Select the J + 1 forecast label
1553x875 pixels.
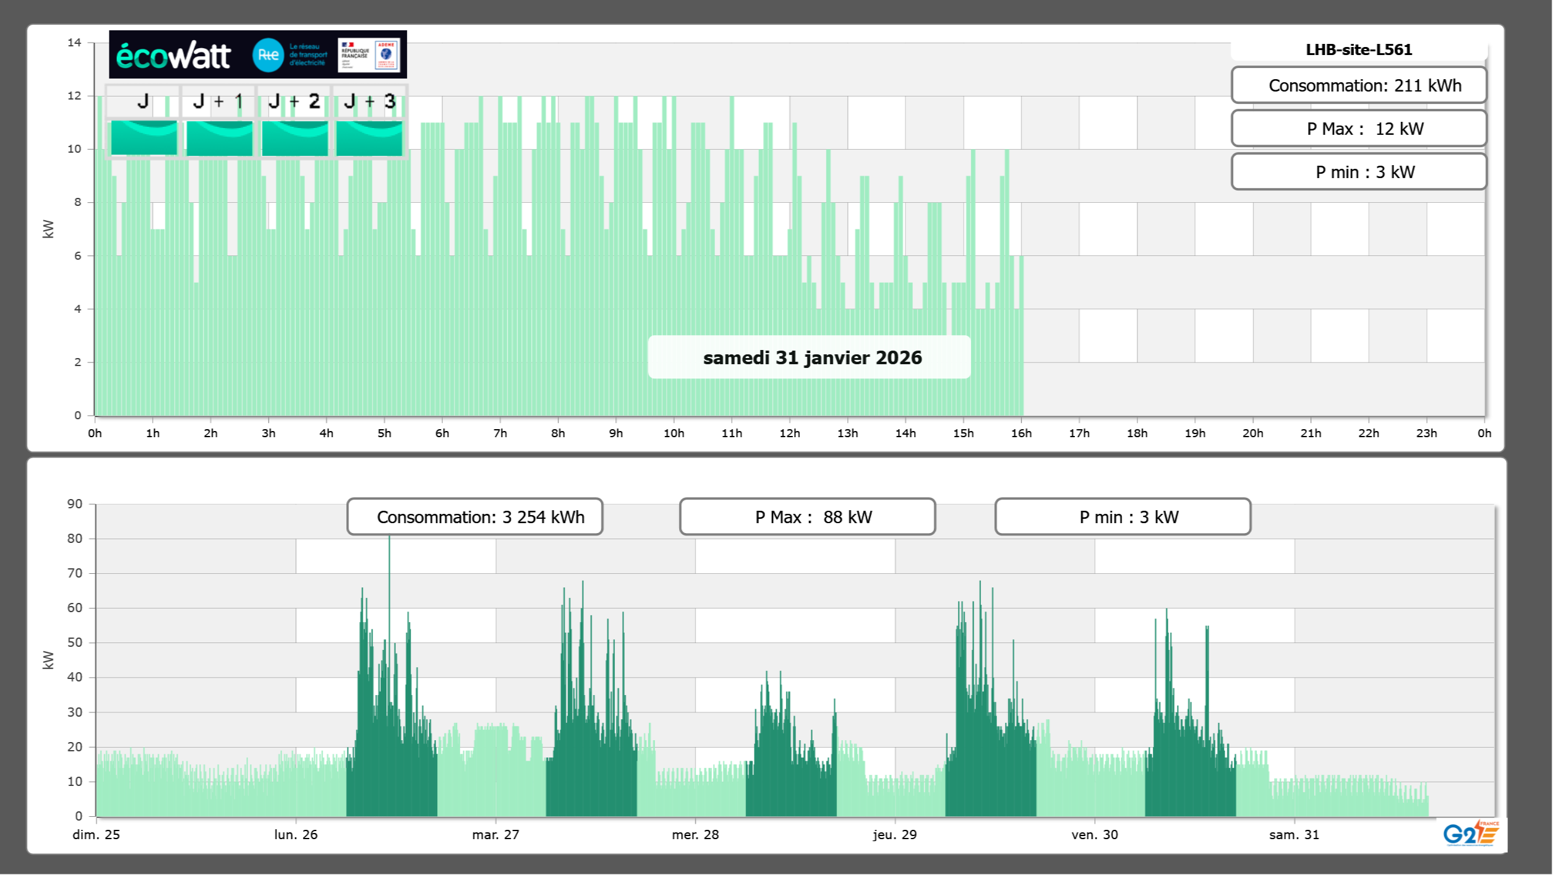click(x=218, y=101)
